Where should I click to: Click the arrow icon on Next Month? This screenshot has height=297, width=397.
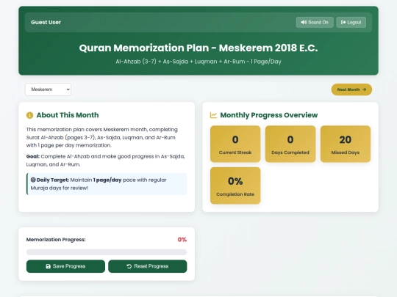(x=365, y=89)
